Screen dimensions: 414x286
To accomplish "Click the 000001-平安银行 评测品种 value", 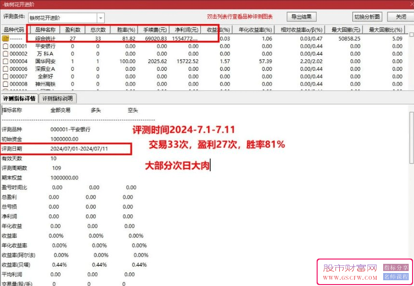I will [x=70, y=130].
